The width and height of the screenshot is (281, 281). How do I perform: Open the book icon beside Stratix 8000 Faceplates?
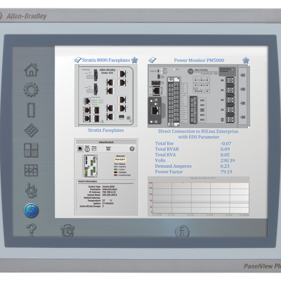tap(77, 60)
